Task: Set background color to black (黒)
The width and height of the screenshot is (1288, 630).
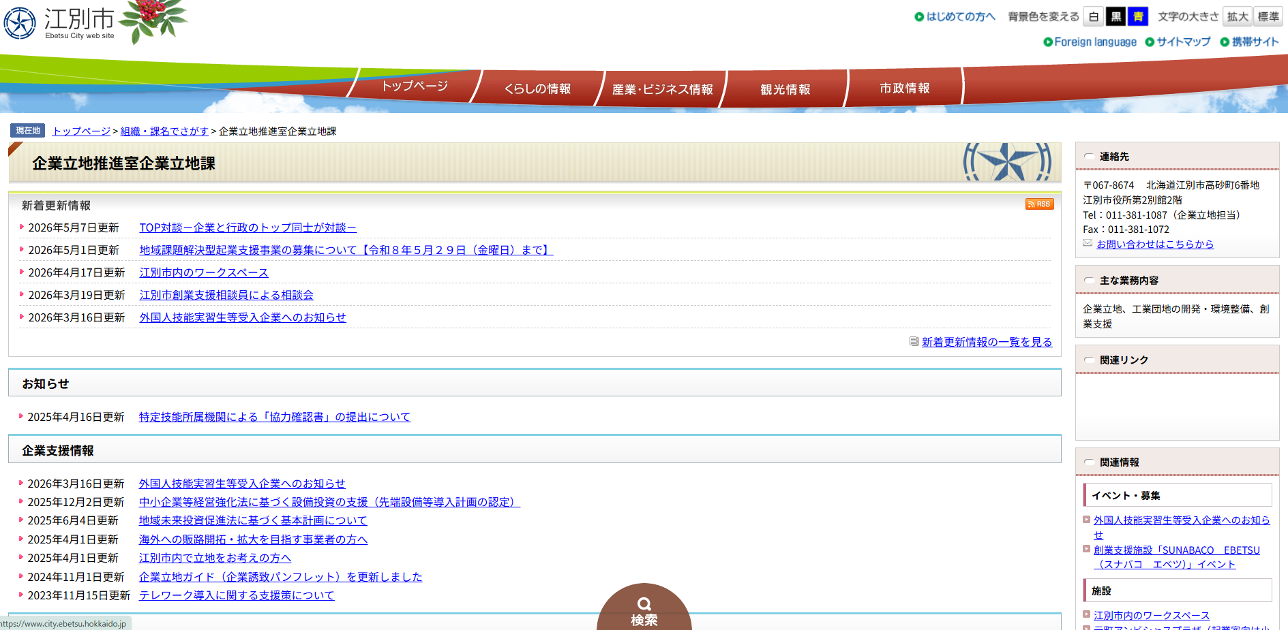Action: [x=1116, y=16]
